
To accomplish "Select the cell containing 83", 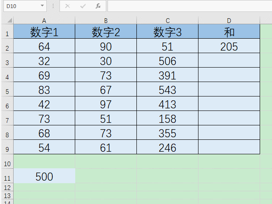I will point(44,89).
